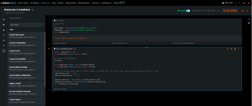Select the Custom Metric Example snippet
Viewport: 252px width, 106px height.
click(x=26, y=68)
